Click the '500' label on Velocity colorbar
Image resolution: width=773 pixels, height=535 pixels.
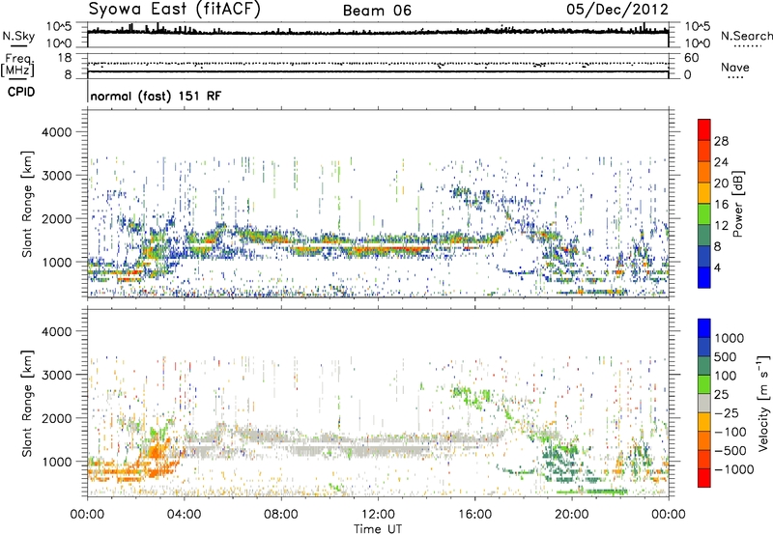click(x=726, y=356)
